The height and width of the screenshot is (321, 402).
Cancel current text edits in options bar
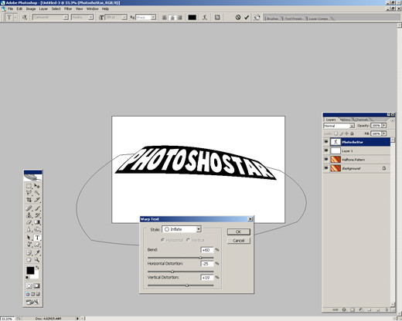(238, 18)
